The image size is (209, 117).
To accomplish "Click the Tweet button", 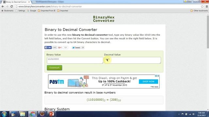I will [76, 47].
